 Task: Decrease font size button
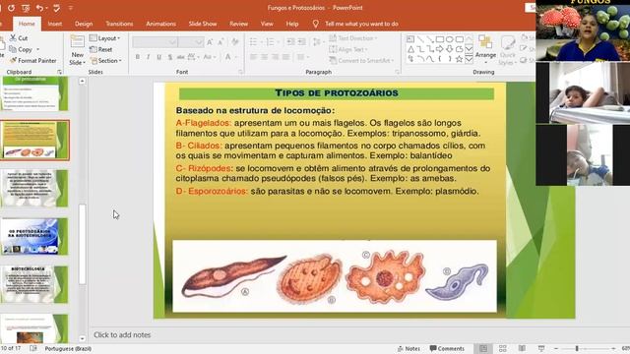(x=220, y=41)
